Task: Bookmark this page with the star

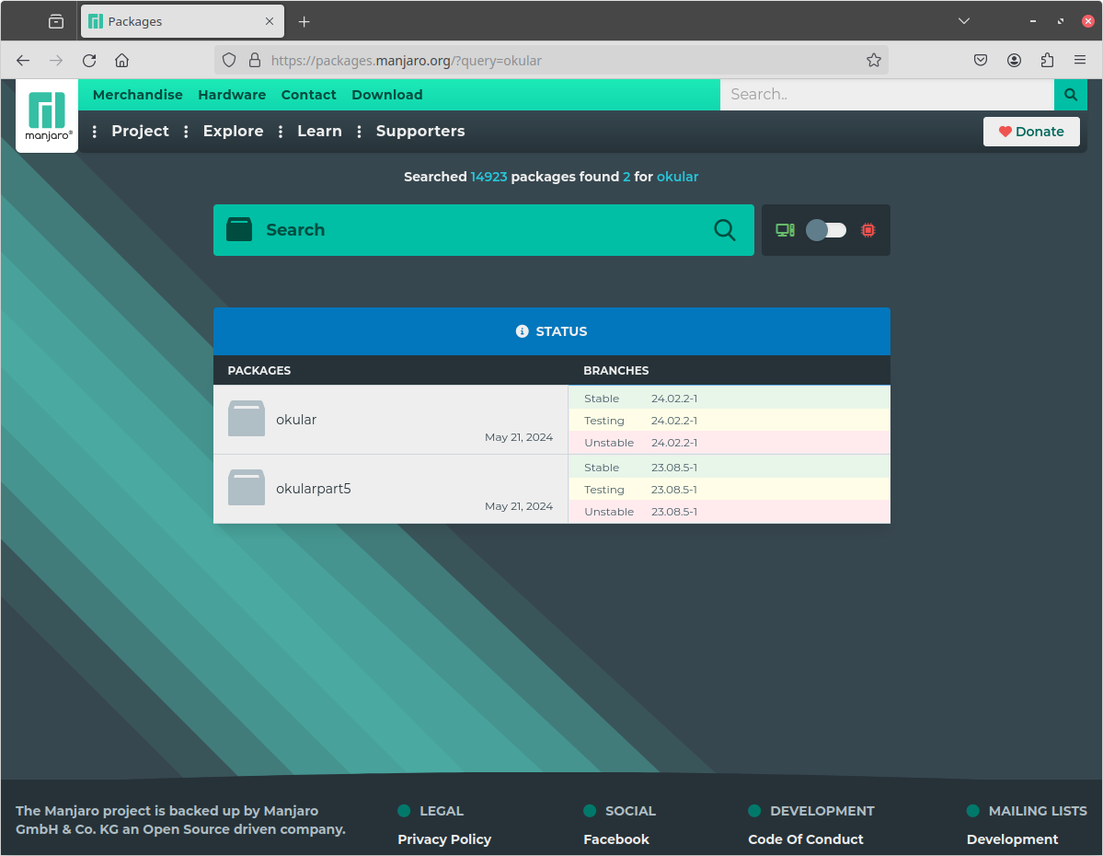Action: pos(874,61)
